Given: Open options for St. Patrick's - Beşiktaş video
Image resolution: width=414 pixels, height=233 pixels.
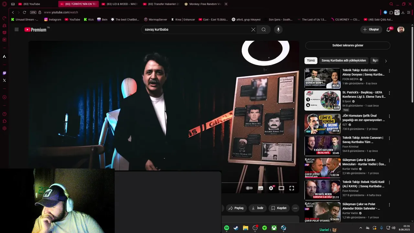Looking at the screenshot, I should [x=389, y=93].
